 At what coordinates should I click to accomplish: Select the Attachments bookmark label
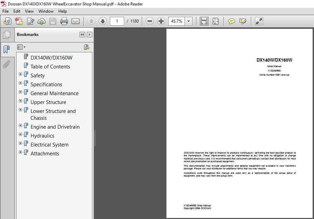pyautogui.click(x=45, y=154)
